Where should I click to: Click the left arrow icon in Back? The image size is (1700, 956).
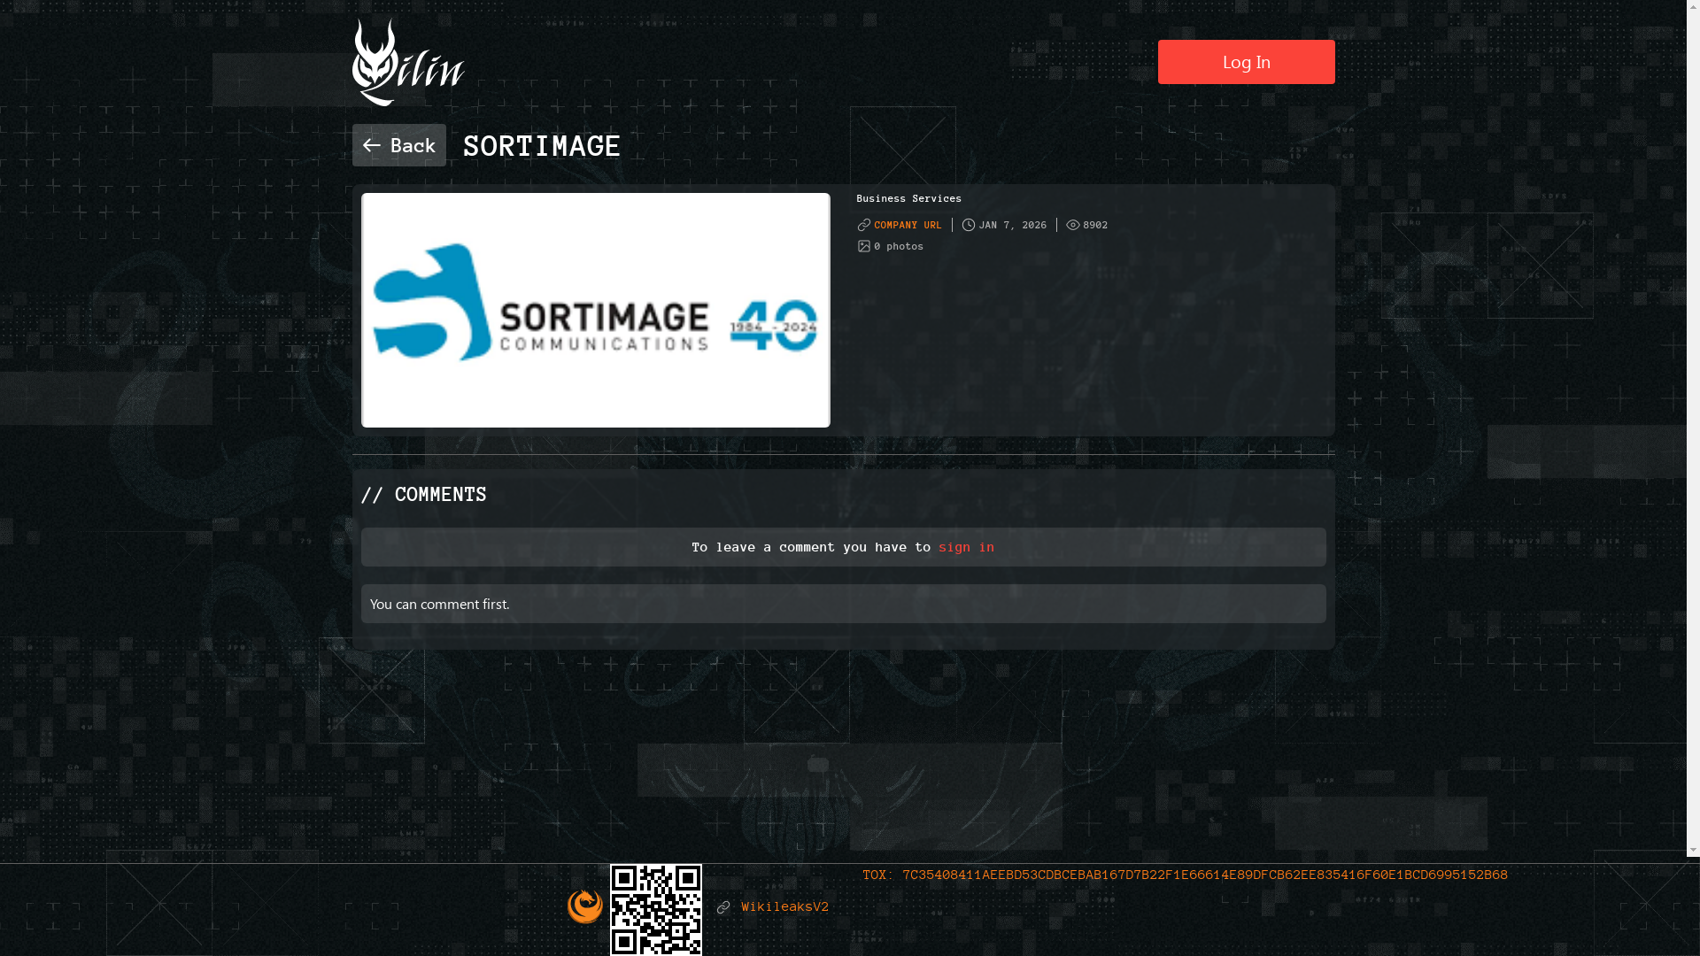371,145
